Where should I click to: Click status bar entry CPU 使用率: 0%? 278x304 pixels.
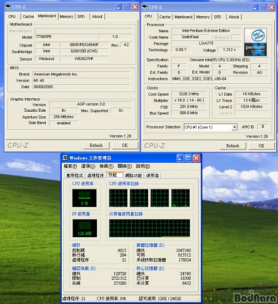(111, 298)
